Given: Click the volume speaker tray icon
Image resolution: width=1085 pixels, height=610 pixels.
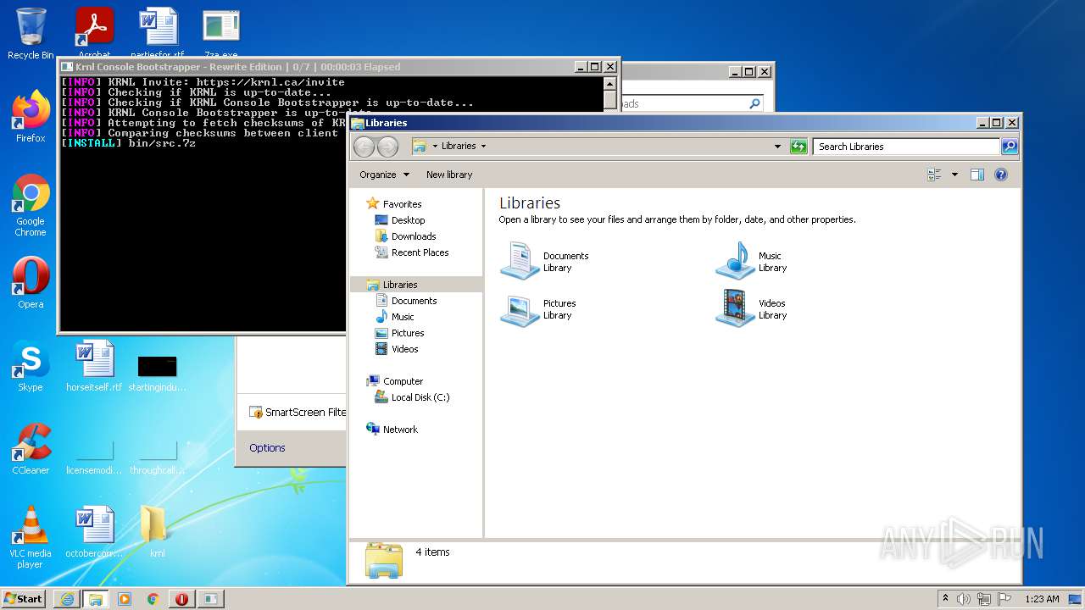Looking at the screenshot, I should click(x=964, y=599).
